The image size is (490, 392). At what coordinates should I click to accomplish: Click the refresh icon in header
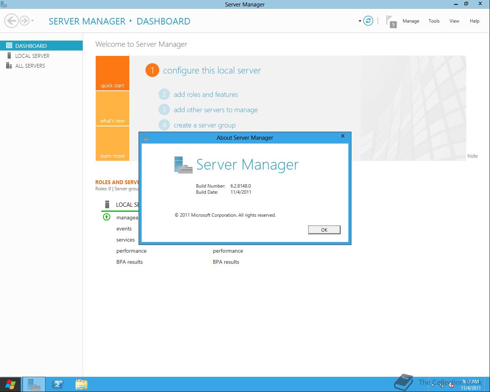point(368,21)
